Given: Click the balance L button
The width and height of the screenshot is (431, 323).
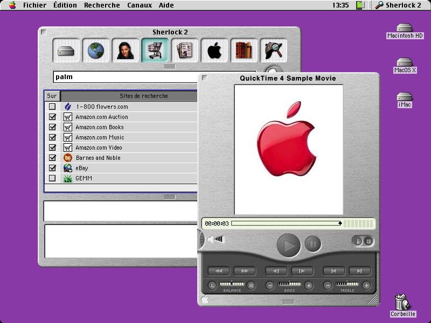Looking at the screenshot, I should coord(212,285).
